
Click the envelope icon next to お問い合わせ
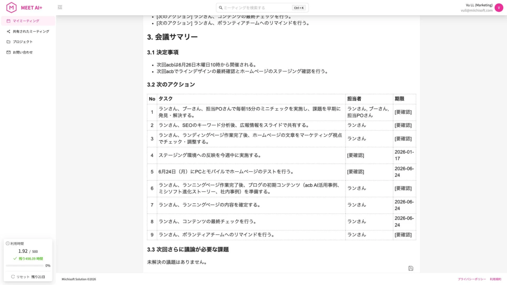8,52
